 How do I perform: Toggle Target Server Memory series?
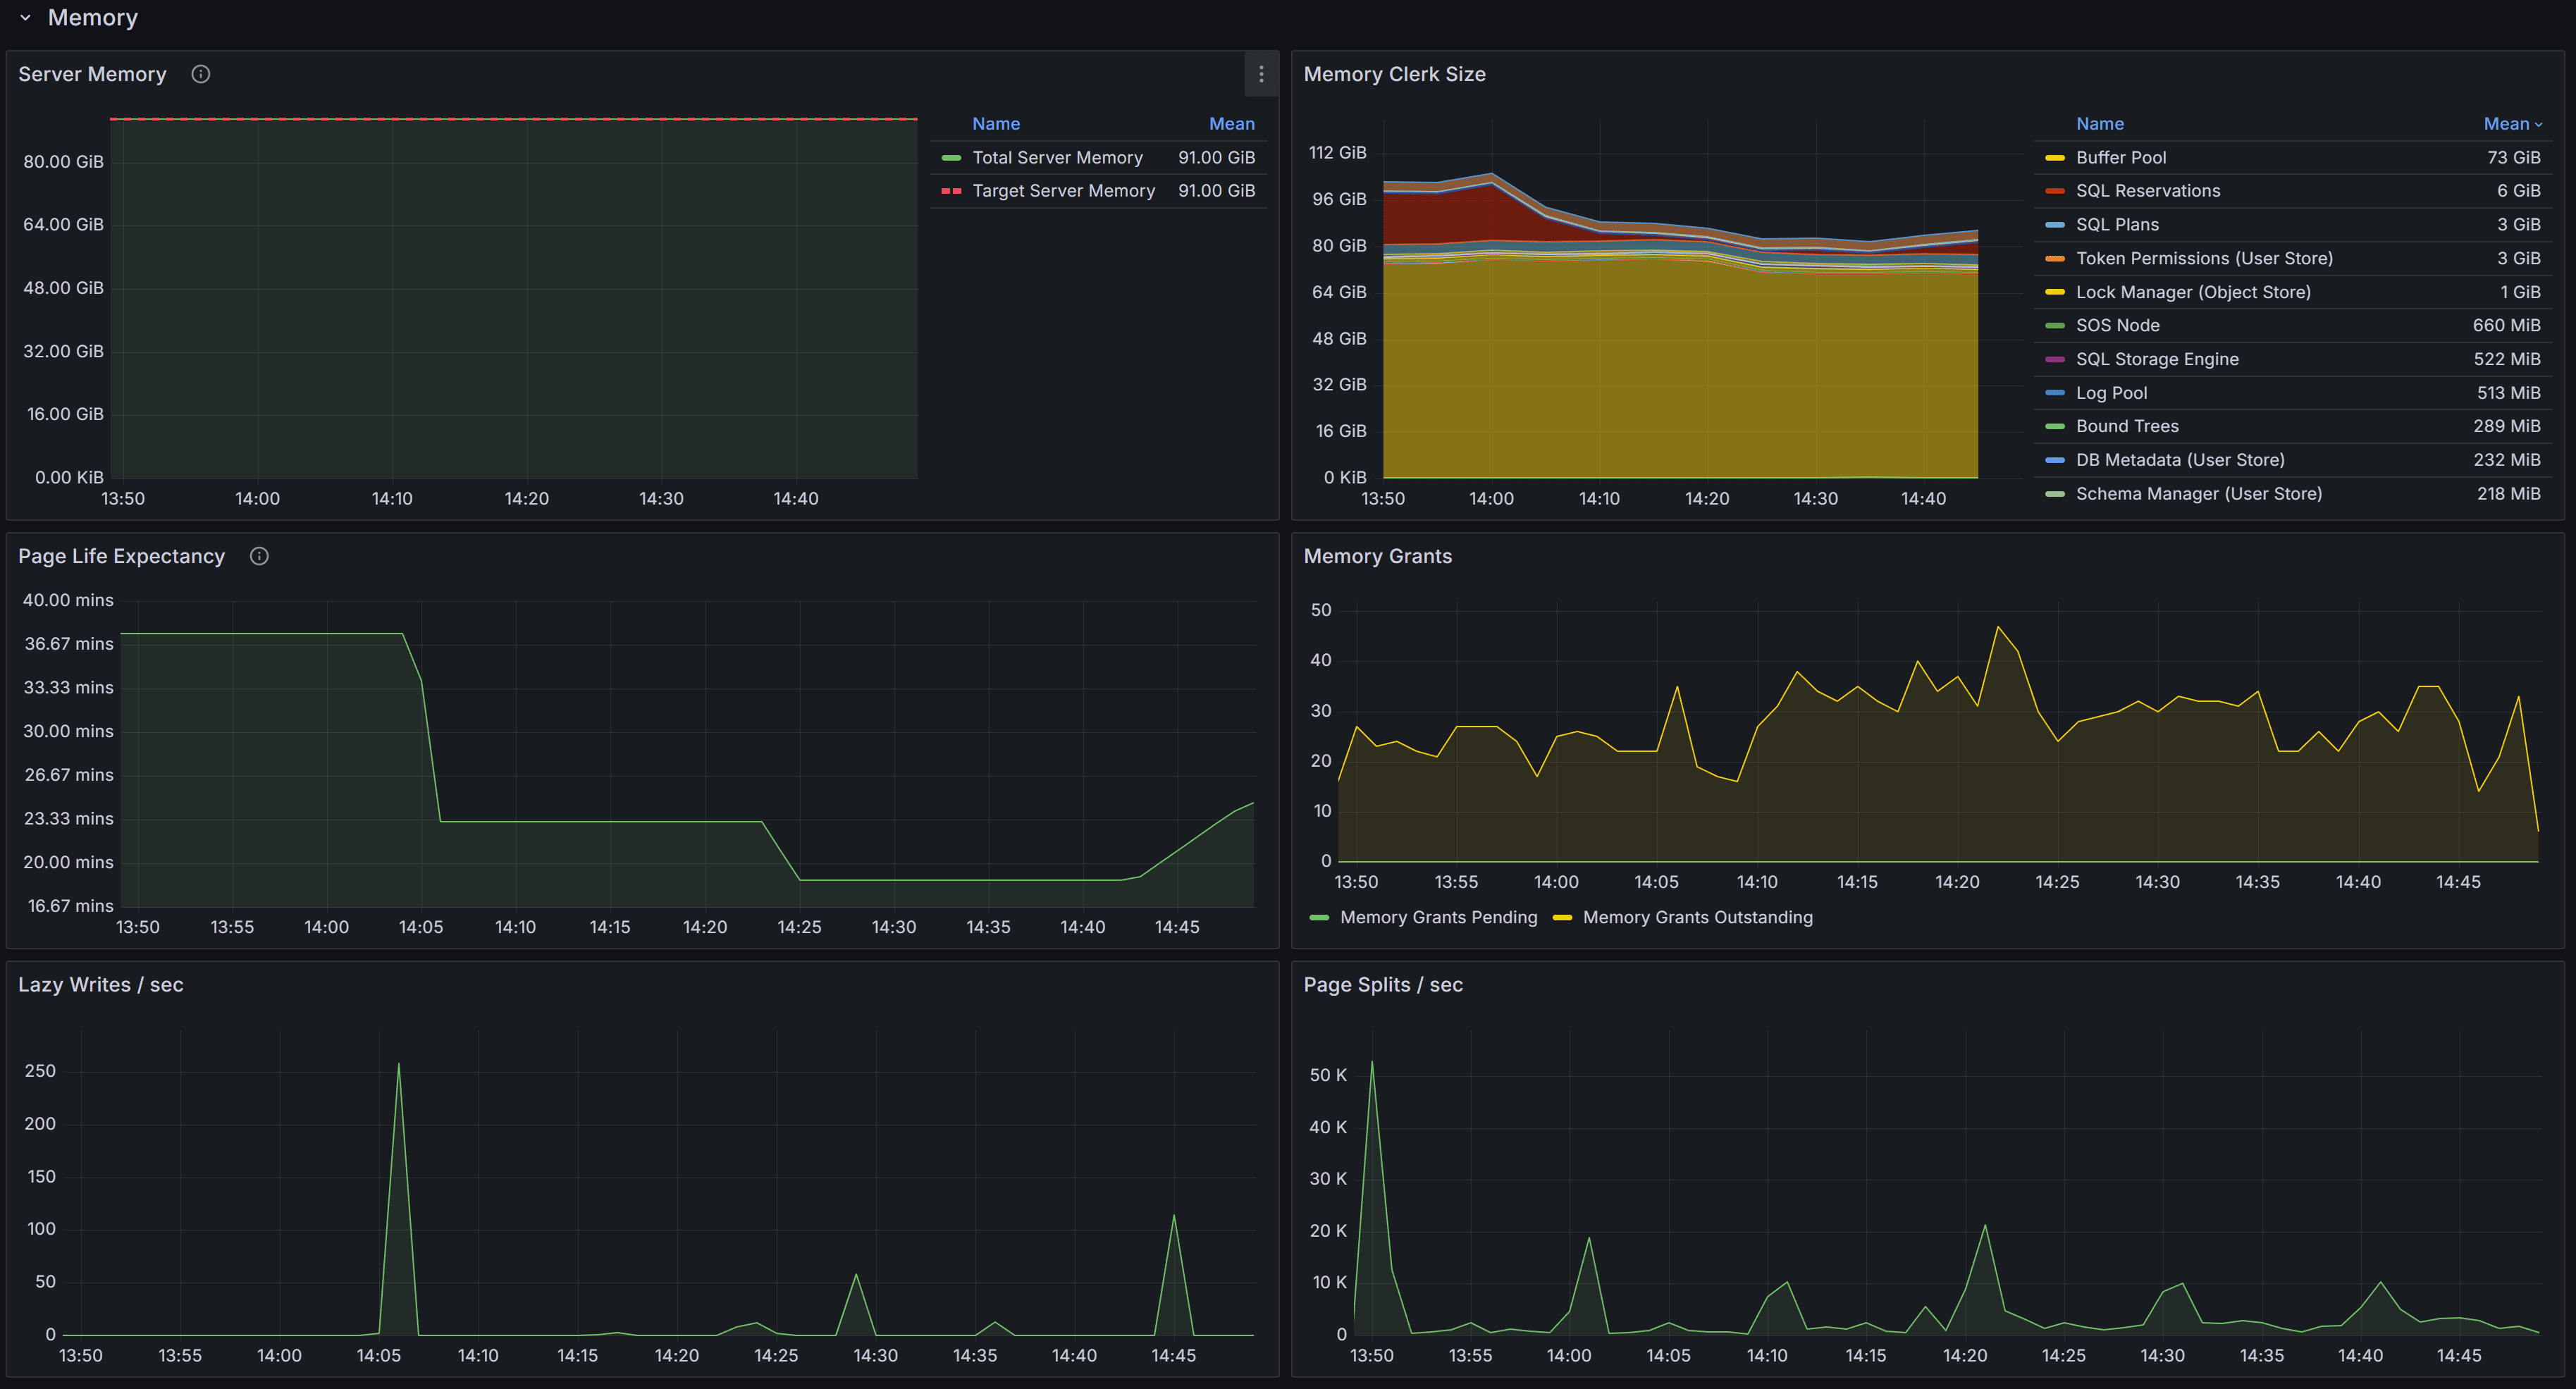(x=1062, y=191)
